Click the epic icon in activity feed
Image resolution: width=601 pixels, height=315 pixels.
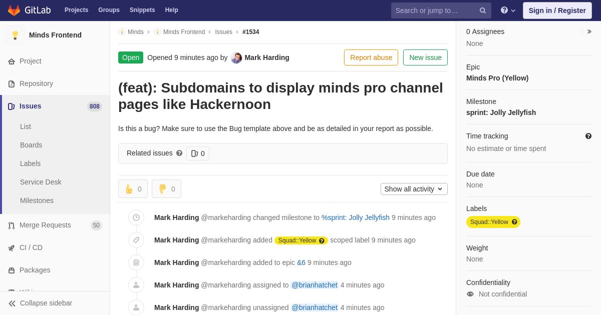(x=136, y=262)
